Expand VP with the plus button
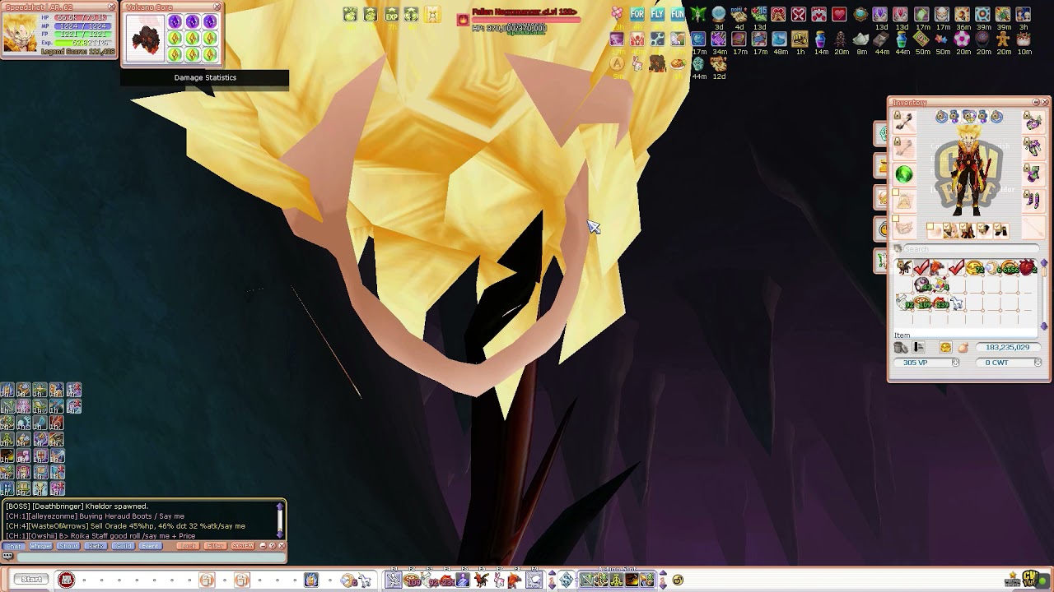Image resolution: width=1054 pixels, height=592 pixels. point(955,363)
